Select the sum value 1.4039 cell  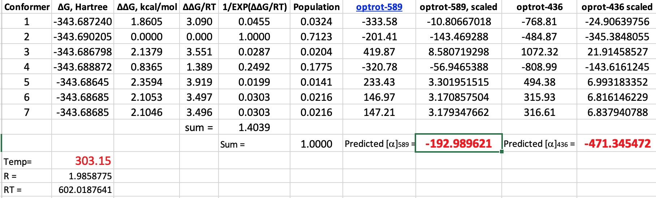254,127
